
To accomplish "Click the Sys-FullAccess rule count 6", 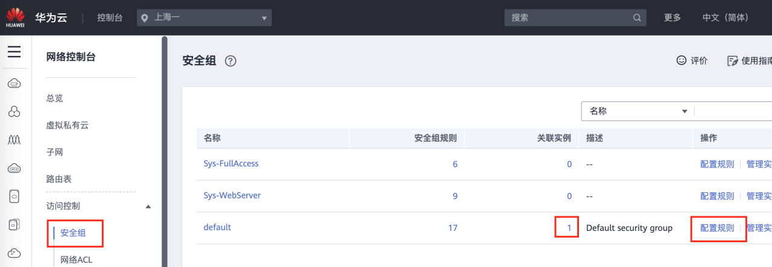I will point(455,164).
